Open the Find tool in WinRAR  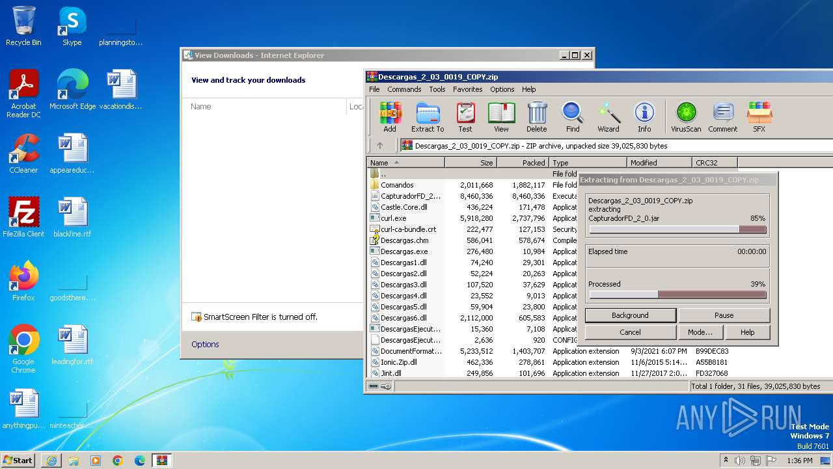[x=573, y=117]
